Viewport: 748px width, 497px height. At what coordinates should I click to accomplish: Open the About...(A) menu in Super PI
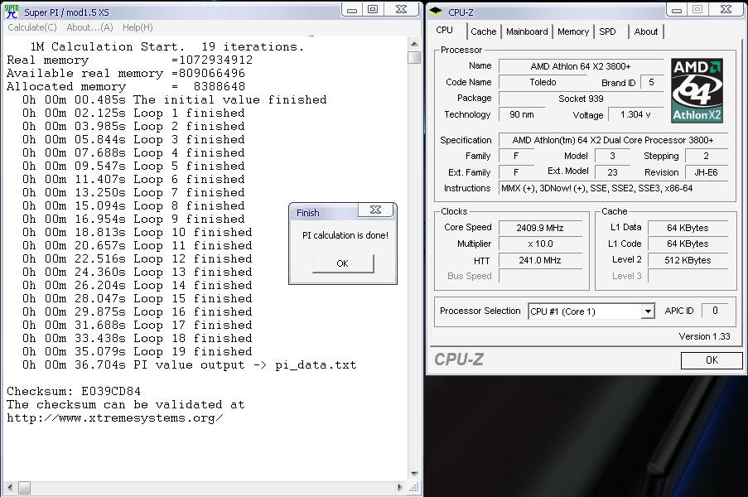tap(89, 27)
